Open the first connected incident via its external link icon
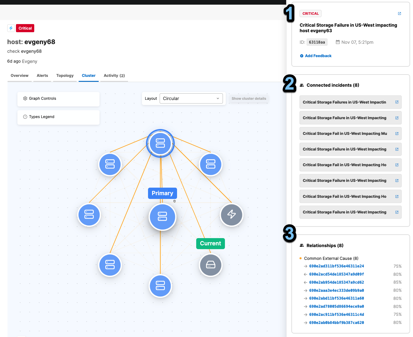Screen dimensions: 413x337 point(397,102)
